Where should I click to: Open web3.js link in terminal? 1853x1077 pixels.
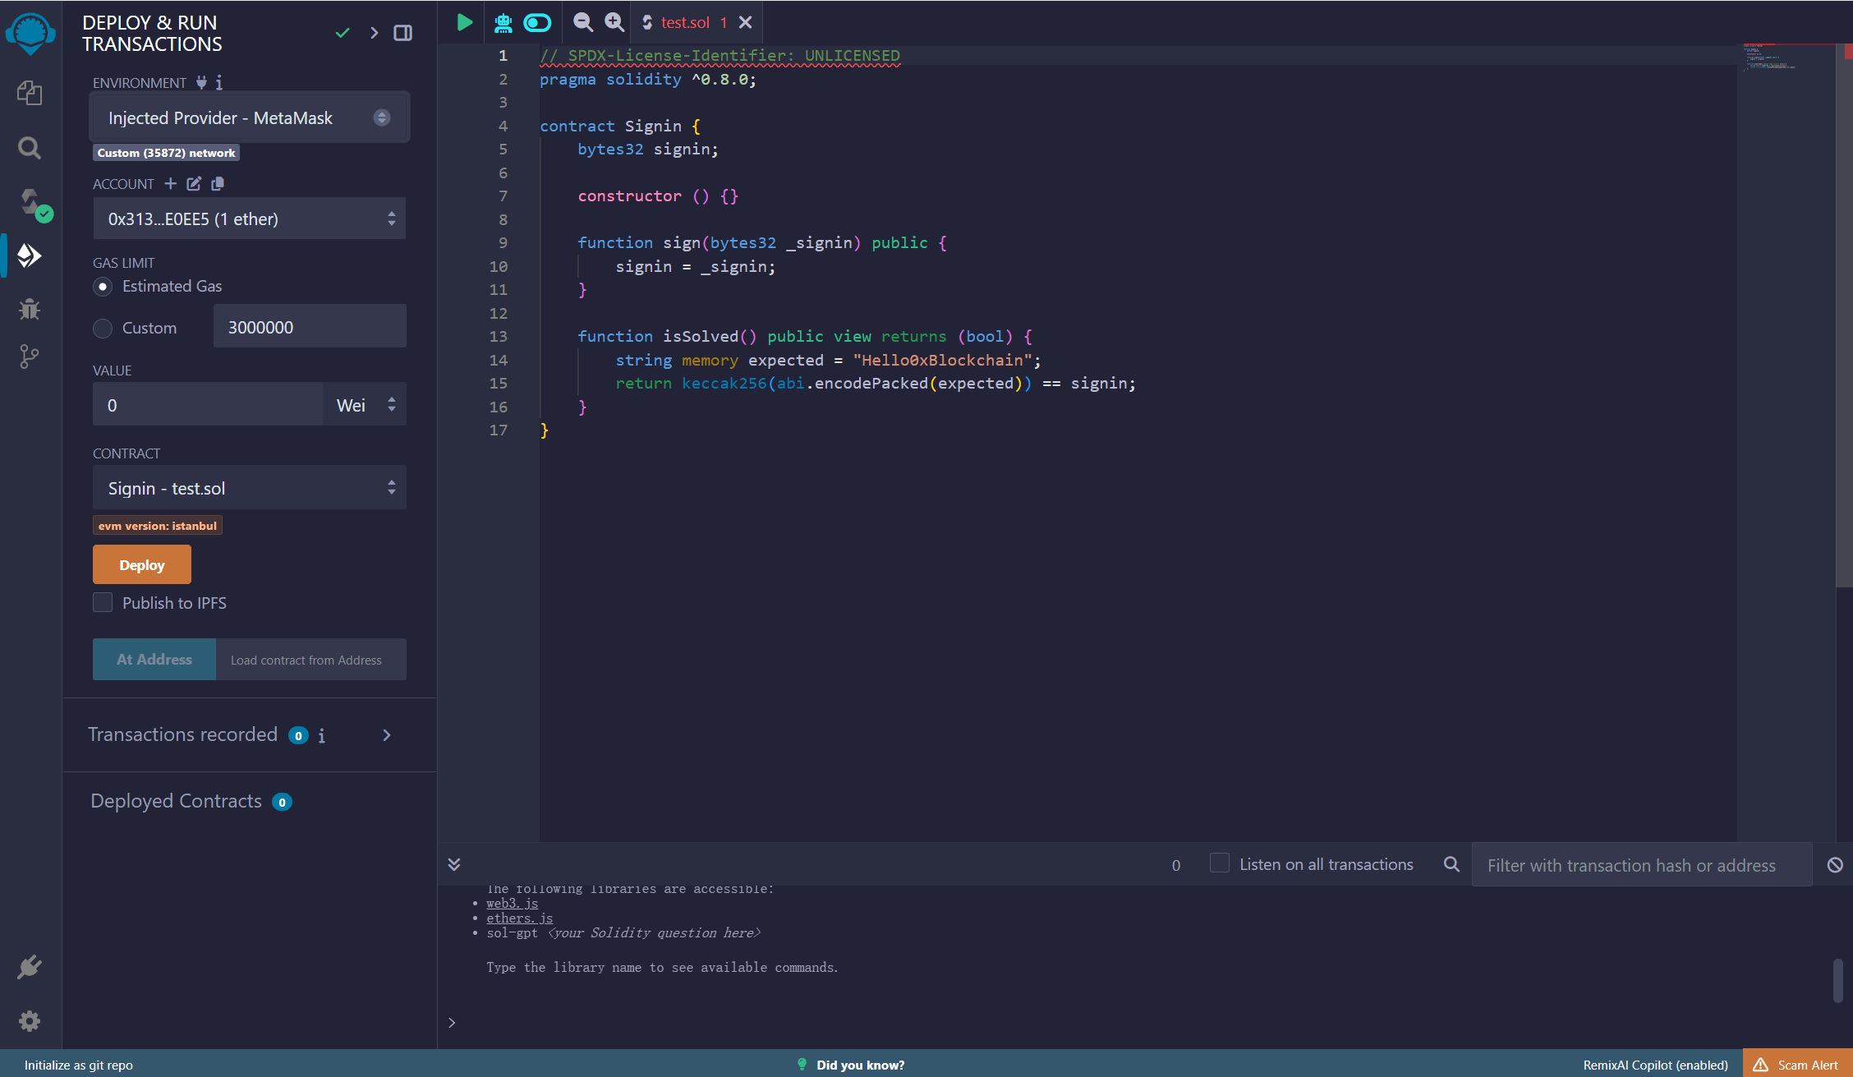[x=513, y=904]
